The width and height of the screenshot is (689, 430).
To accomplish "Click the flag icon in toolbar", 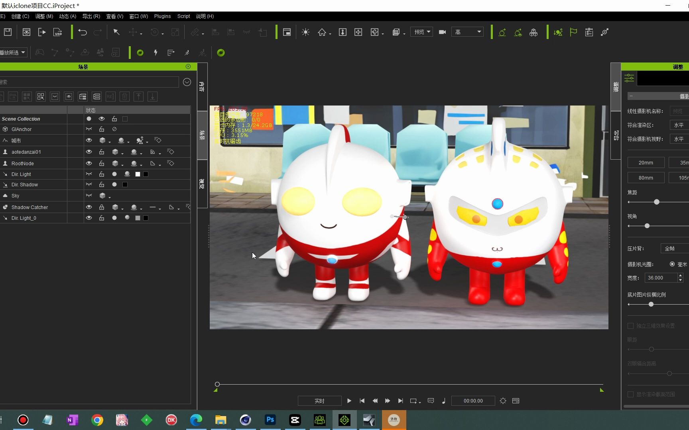I will [573, 32].
